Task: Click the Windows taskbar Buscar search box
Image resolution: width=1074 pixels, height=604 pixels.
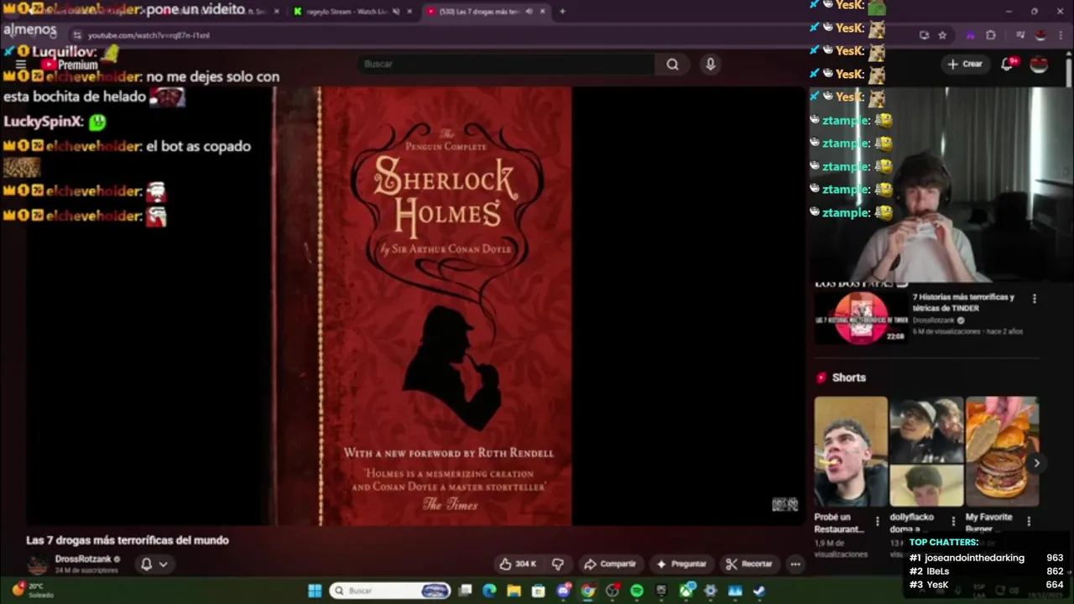Action: click(x=390, y=591)
